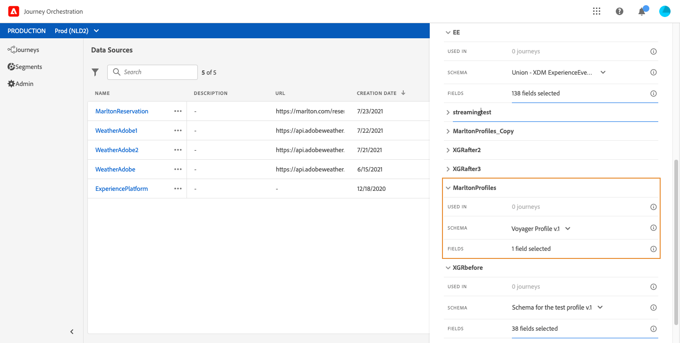The height and width of the screenshot is (343, 680).
Task: Show info for EE Schema
Action: click(654, 72)
